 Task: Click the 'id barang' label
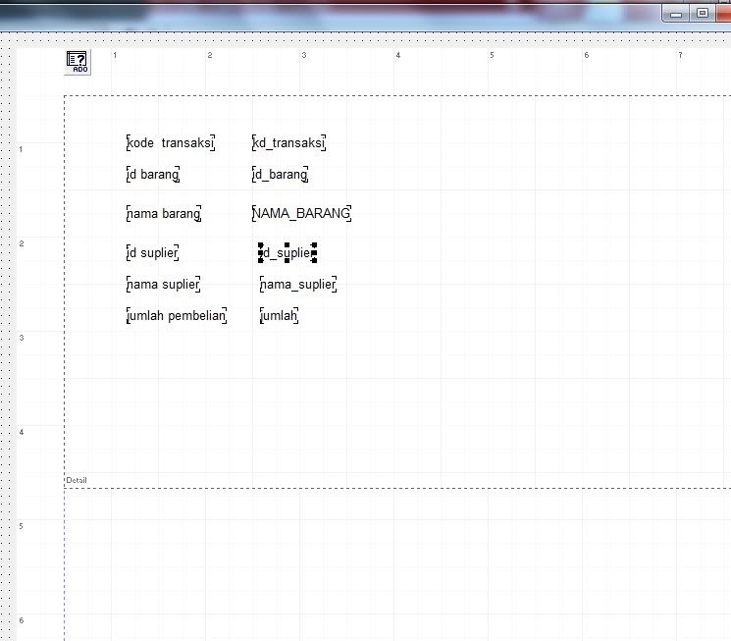(x=153, y=175)
